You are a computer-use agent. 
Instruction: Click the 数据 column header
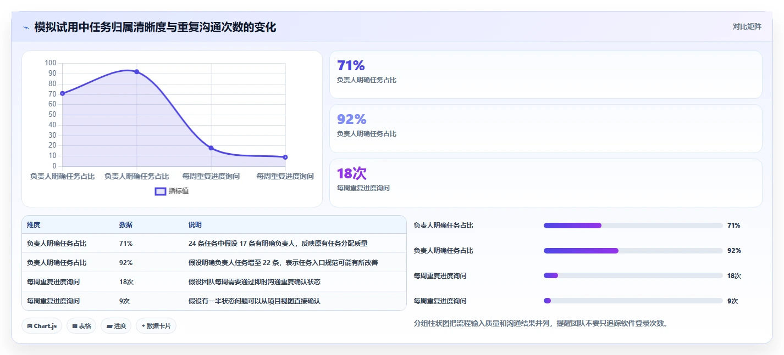click(x=126, y=225)
